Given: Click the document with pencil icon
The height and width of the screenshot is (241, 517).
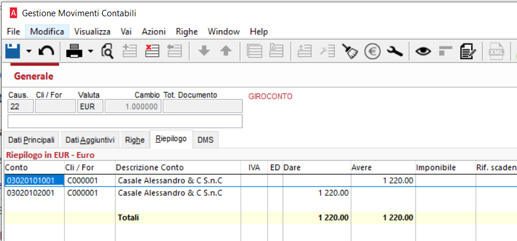Looking at the screenshot, I should click(468, 51).
